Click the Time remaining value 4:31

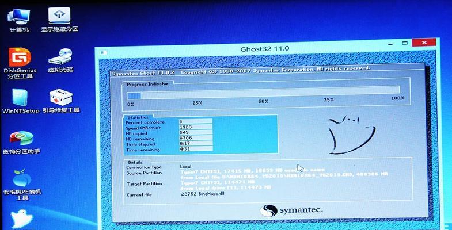195,149
